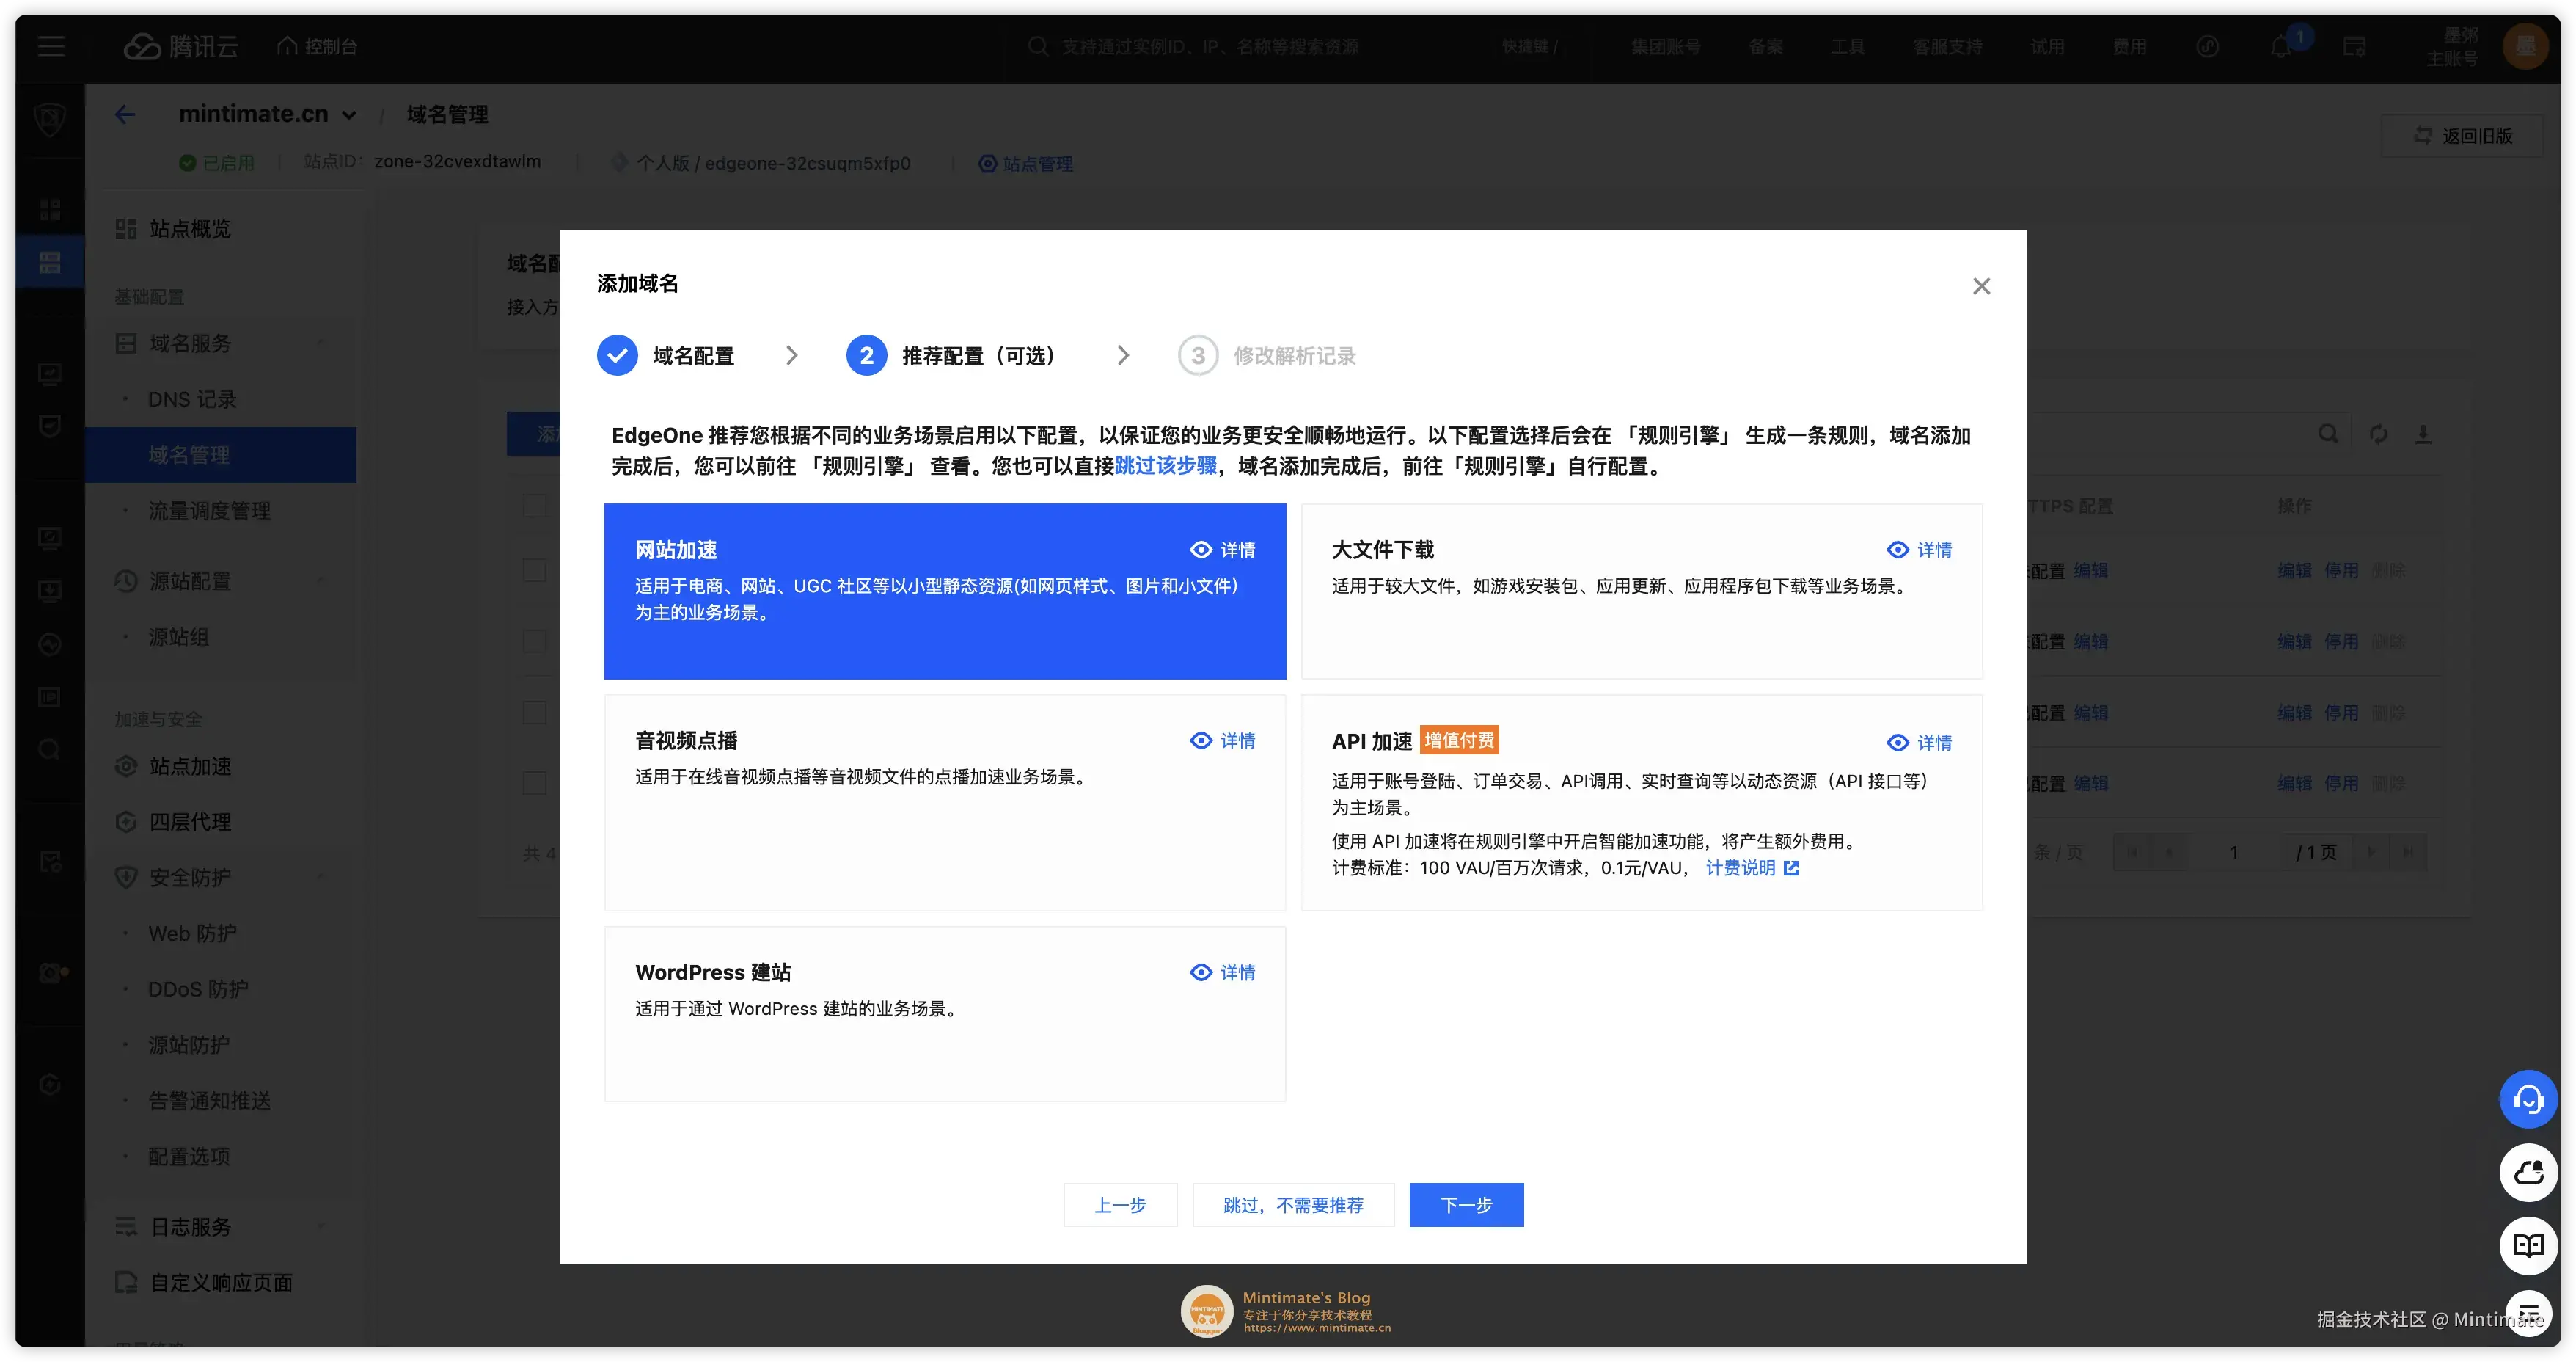Image resolution: width=2576 pixels, height=1362 pixels.
Task: Open the 控制台 home icon in the top bar
Action: pos(287,45)
